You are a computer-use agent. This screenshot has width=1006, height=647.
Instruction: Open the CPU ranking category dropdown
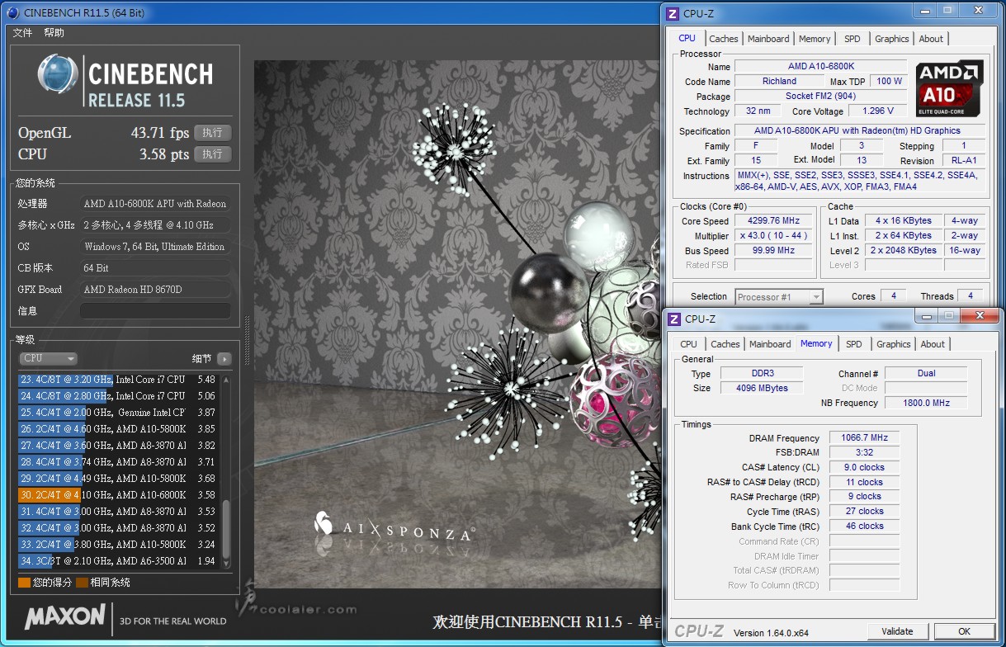(x=48, y=358)
